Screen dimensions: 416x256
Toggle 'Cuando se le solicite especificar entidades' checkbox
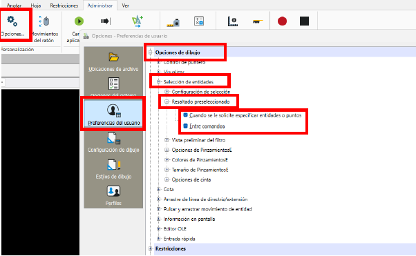(x=186, y=115)
